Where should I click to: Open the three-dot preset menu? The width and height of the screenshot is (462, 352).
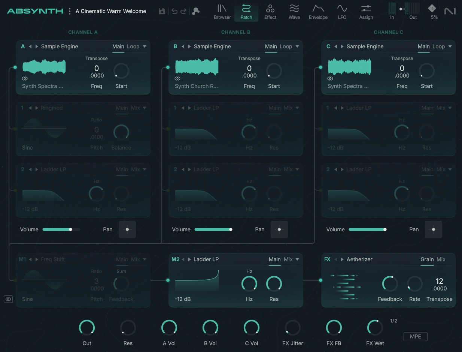pos(70,11)
